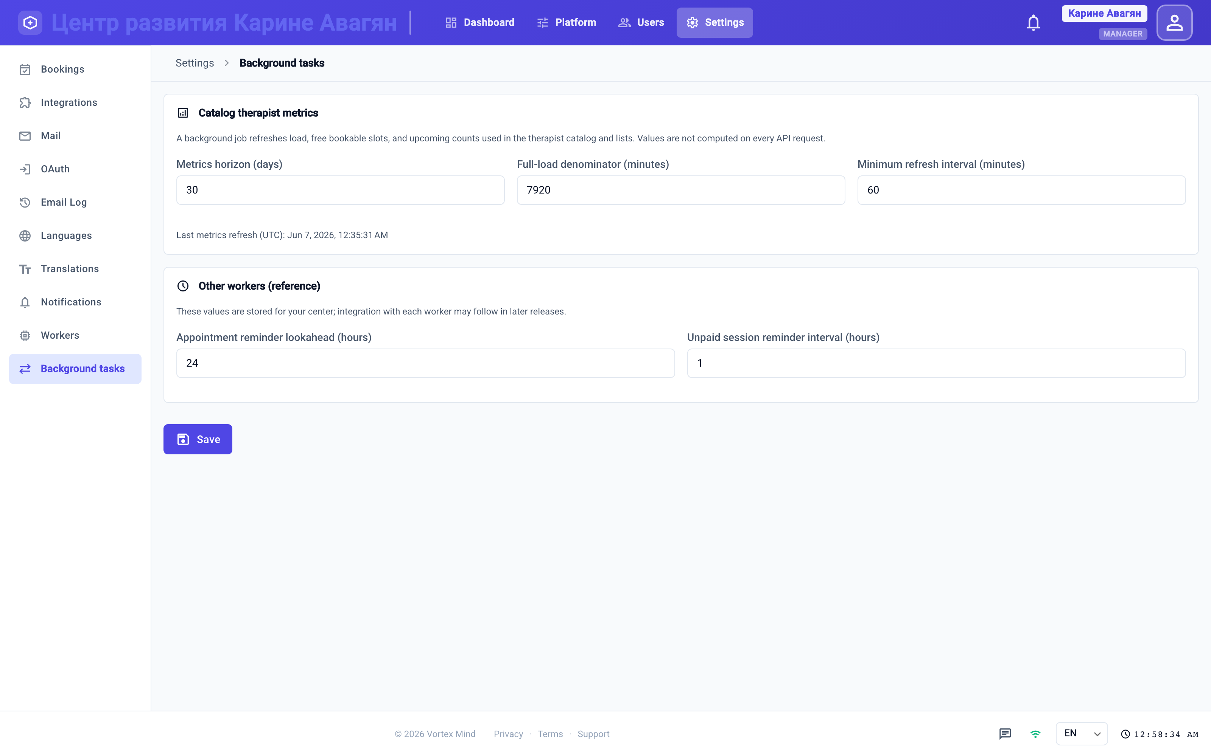Click the Languages globe icon

(25, 235)
